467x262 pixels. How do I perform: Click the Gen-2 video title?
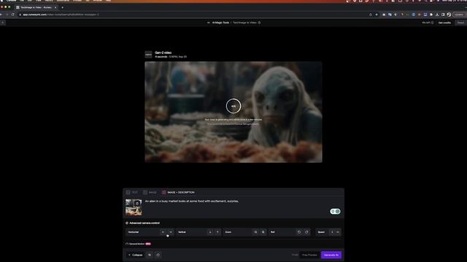[163, 52]
